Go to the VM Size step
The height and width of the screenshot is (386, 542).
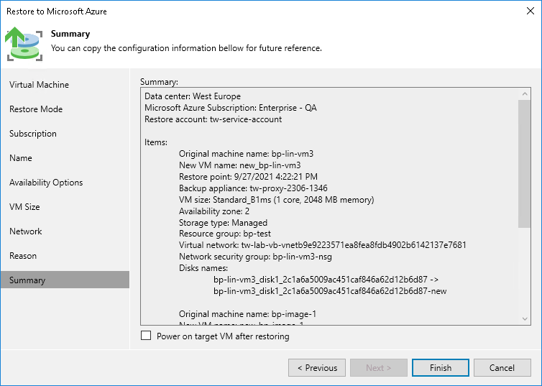tap(24, 207)
